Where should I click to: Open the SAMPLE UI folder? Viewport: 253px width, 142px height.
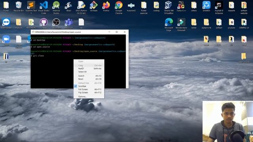tap(244, 23)
